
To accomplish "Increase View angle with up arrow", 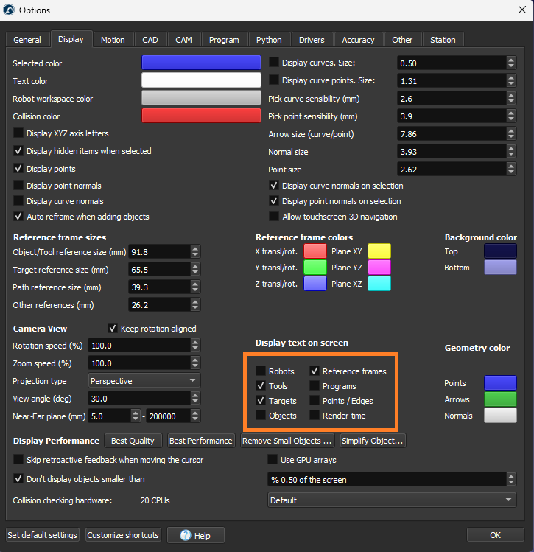I will click(x=194, y=396).
